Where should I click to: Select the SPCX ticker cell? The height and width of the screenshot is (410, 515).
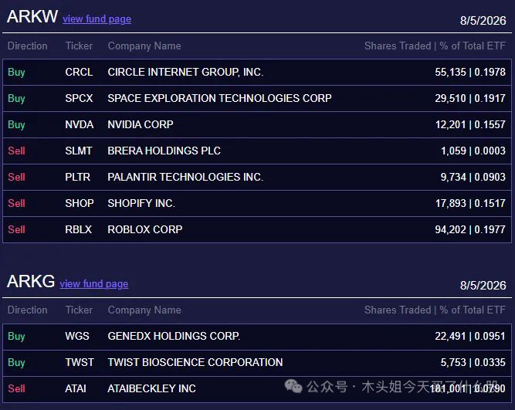pyautogui.click(x=79, y=98)
